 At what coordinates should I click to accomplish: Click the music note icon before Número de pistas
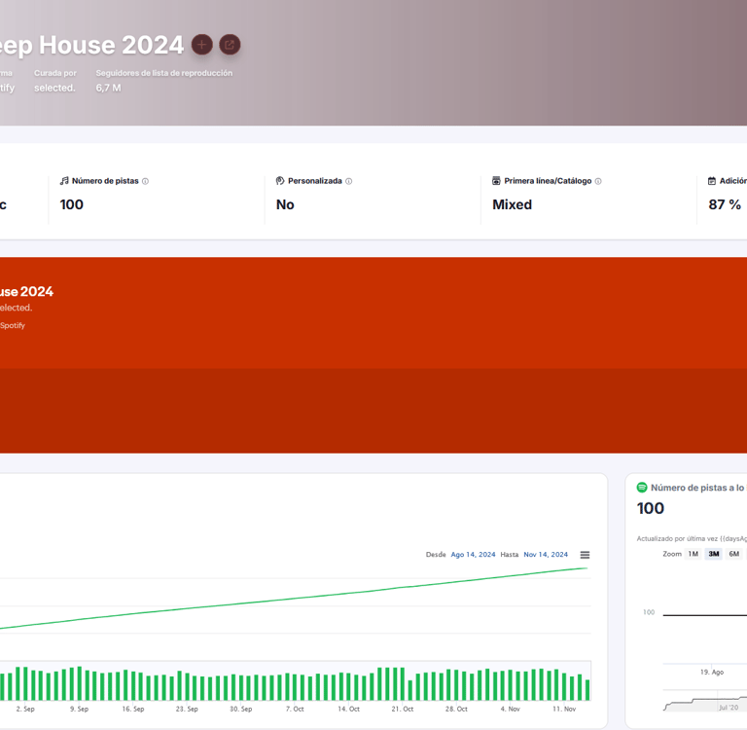click(x=64, y=181)
